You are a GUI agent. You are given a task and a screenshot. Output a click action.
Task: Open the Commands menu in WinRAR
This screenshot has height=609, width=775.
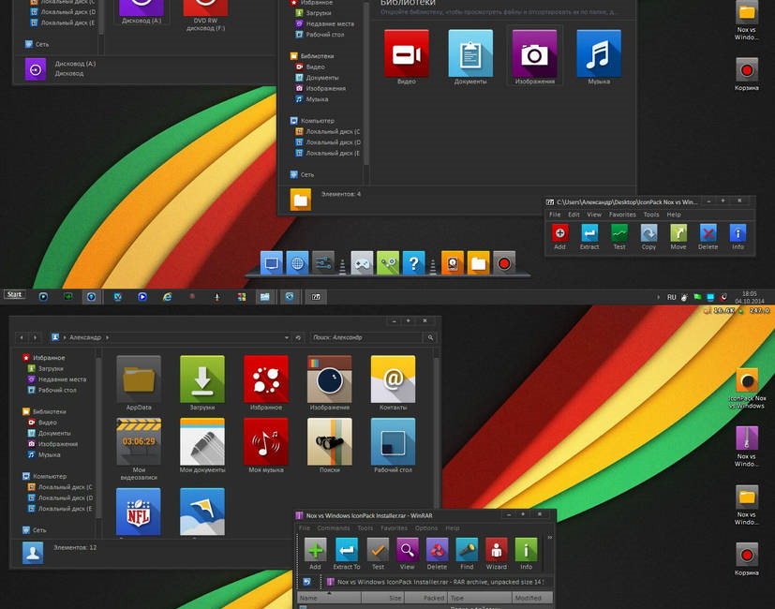point(333,528)
